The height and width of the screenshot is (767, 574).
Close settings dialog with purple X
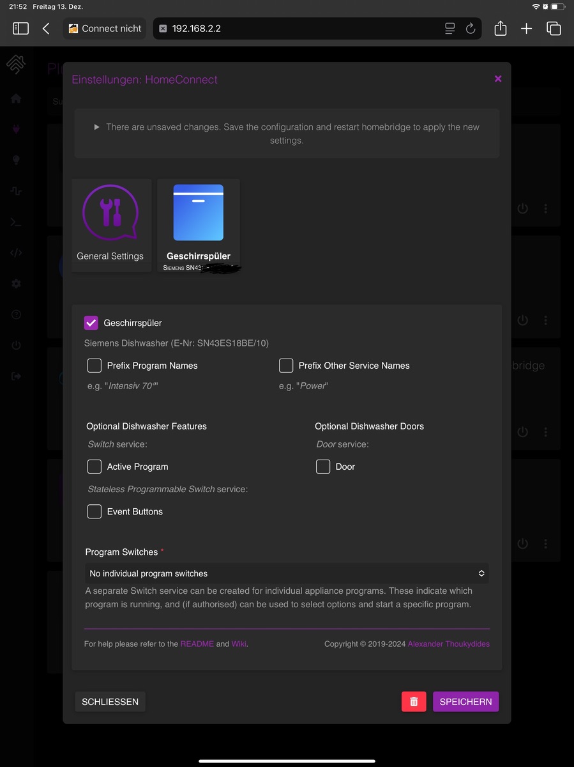[498, 79]
